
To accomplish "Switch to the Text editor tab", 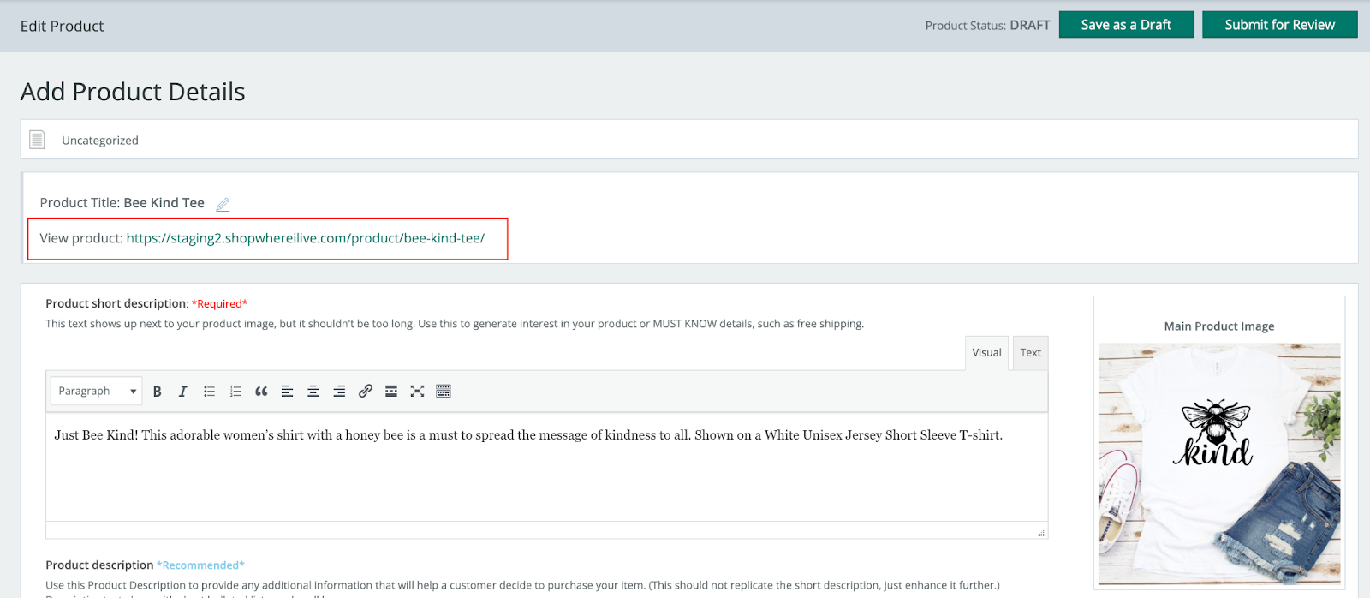I will pos(1030,353).
